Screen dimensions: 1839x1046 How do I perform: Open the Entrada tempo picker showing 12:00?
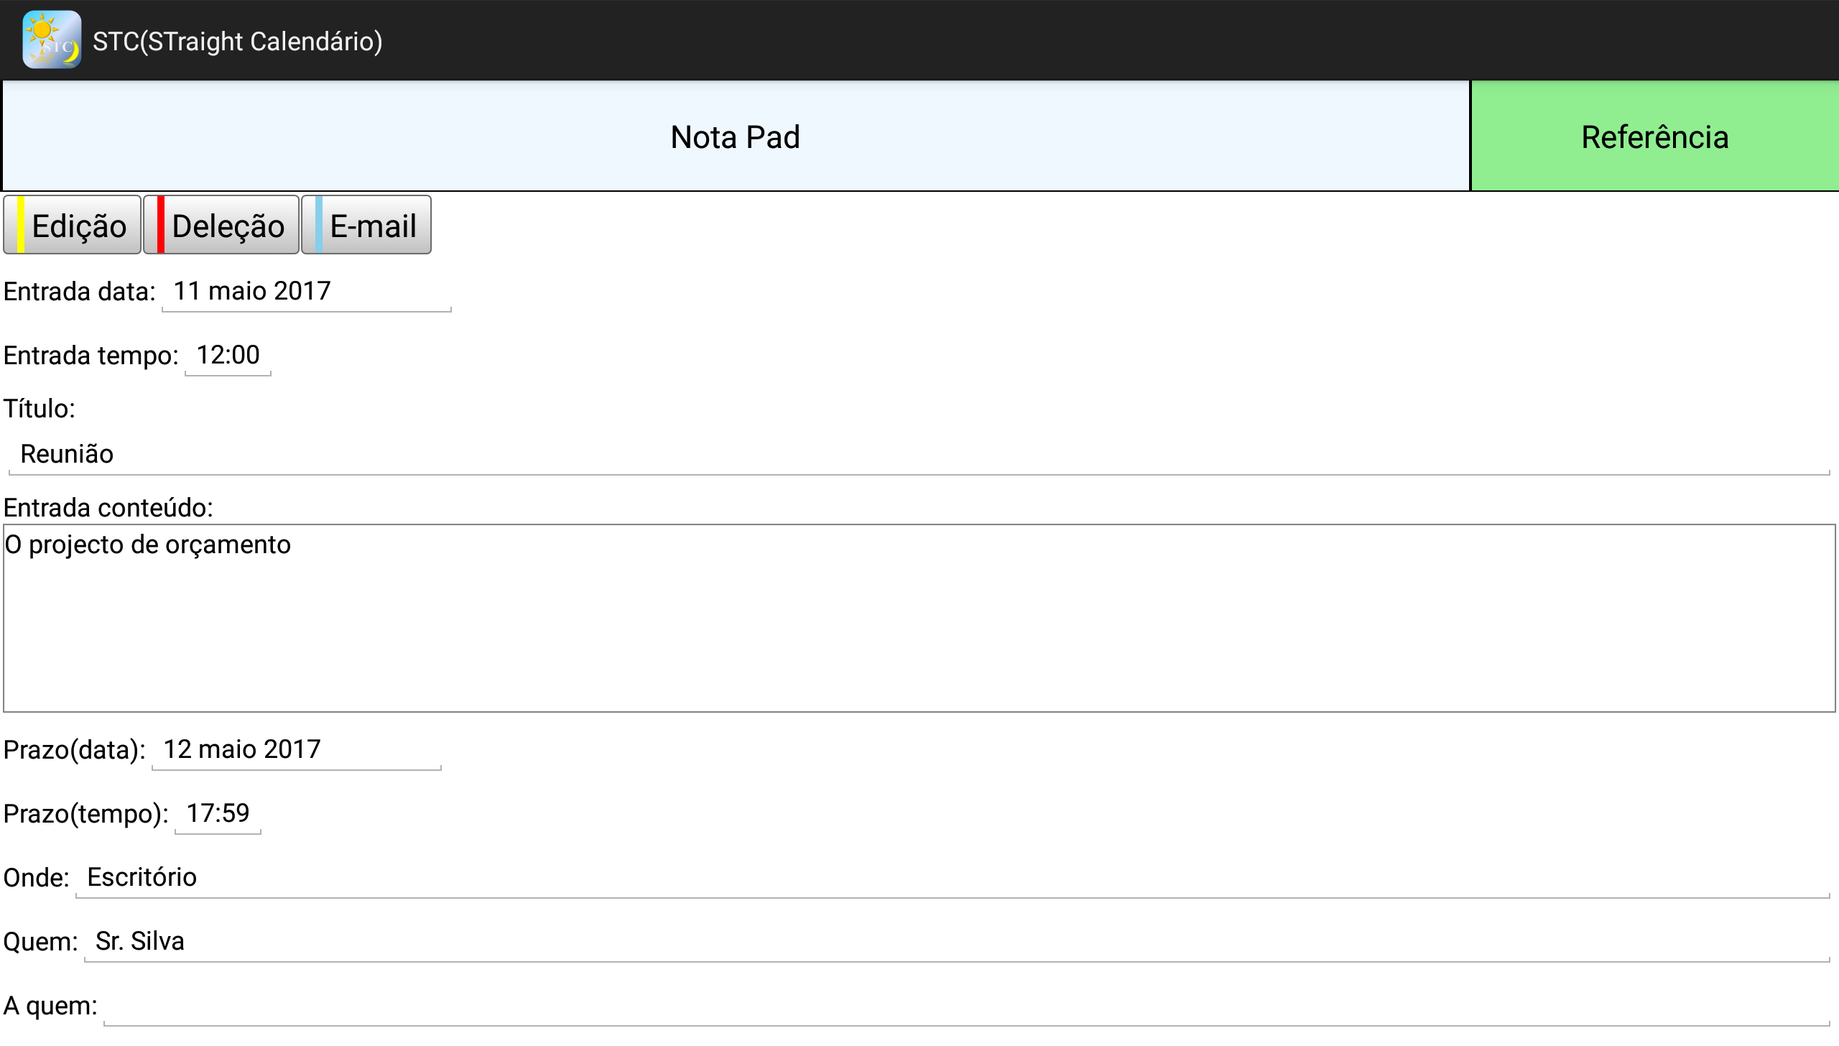pos(228,356)
